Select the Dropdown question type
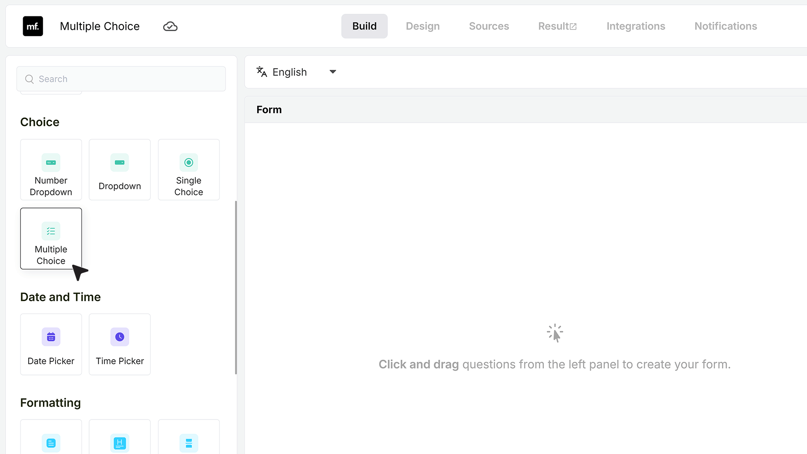 [120, 170]
